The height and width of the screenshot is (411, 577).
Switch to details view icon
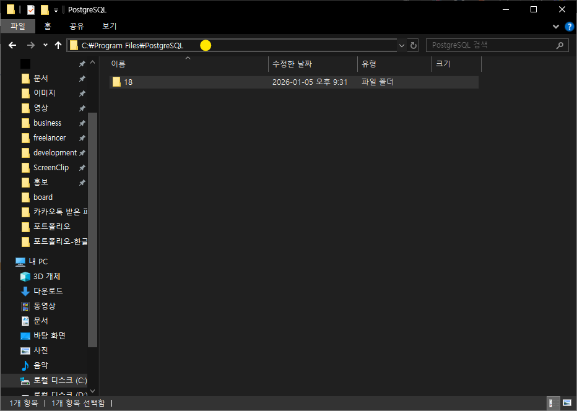click(x=553, y=404)
